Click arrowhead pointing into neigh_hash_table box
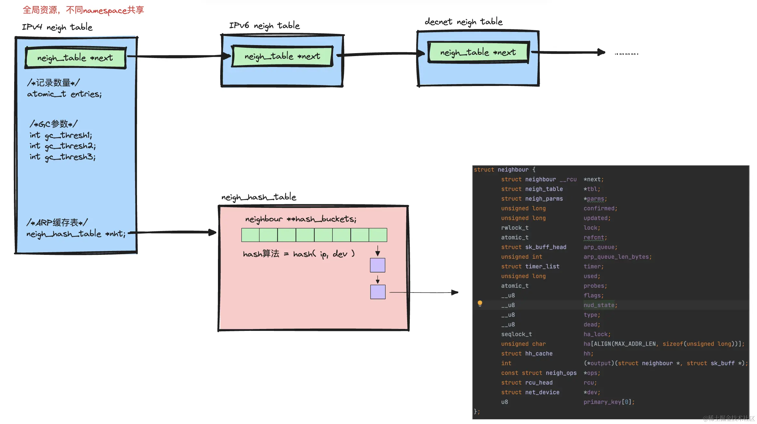 212,232
